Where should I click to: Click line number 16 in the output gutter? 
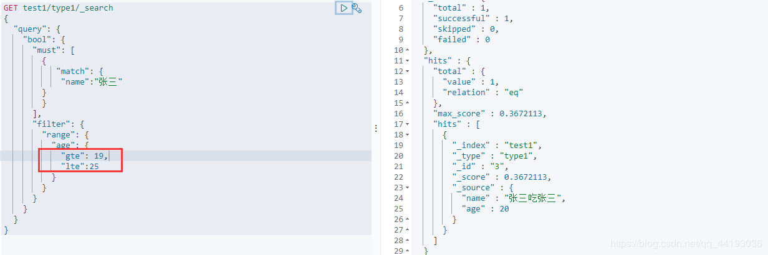click(398, 113)
